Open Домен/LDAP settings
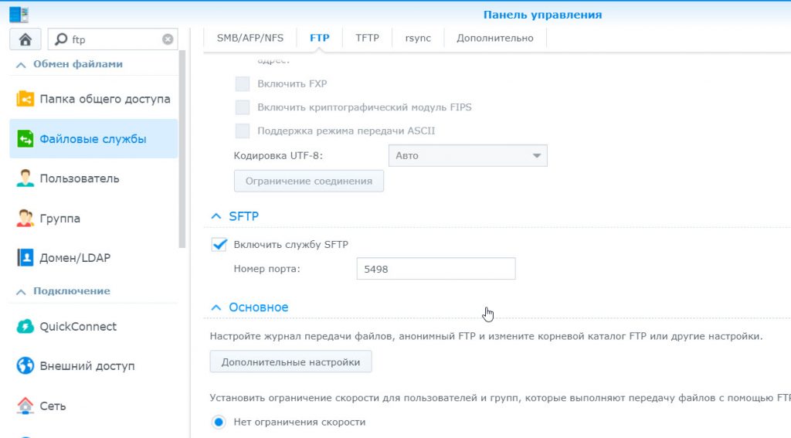Viewport: 791px width, 438px height. coord(93,257)
